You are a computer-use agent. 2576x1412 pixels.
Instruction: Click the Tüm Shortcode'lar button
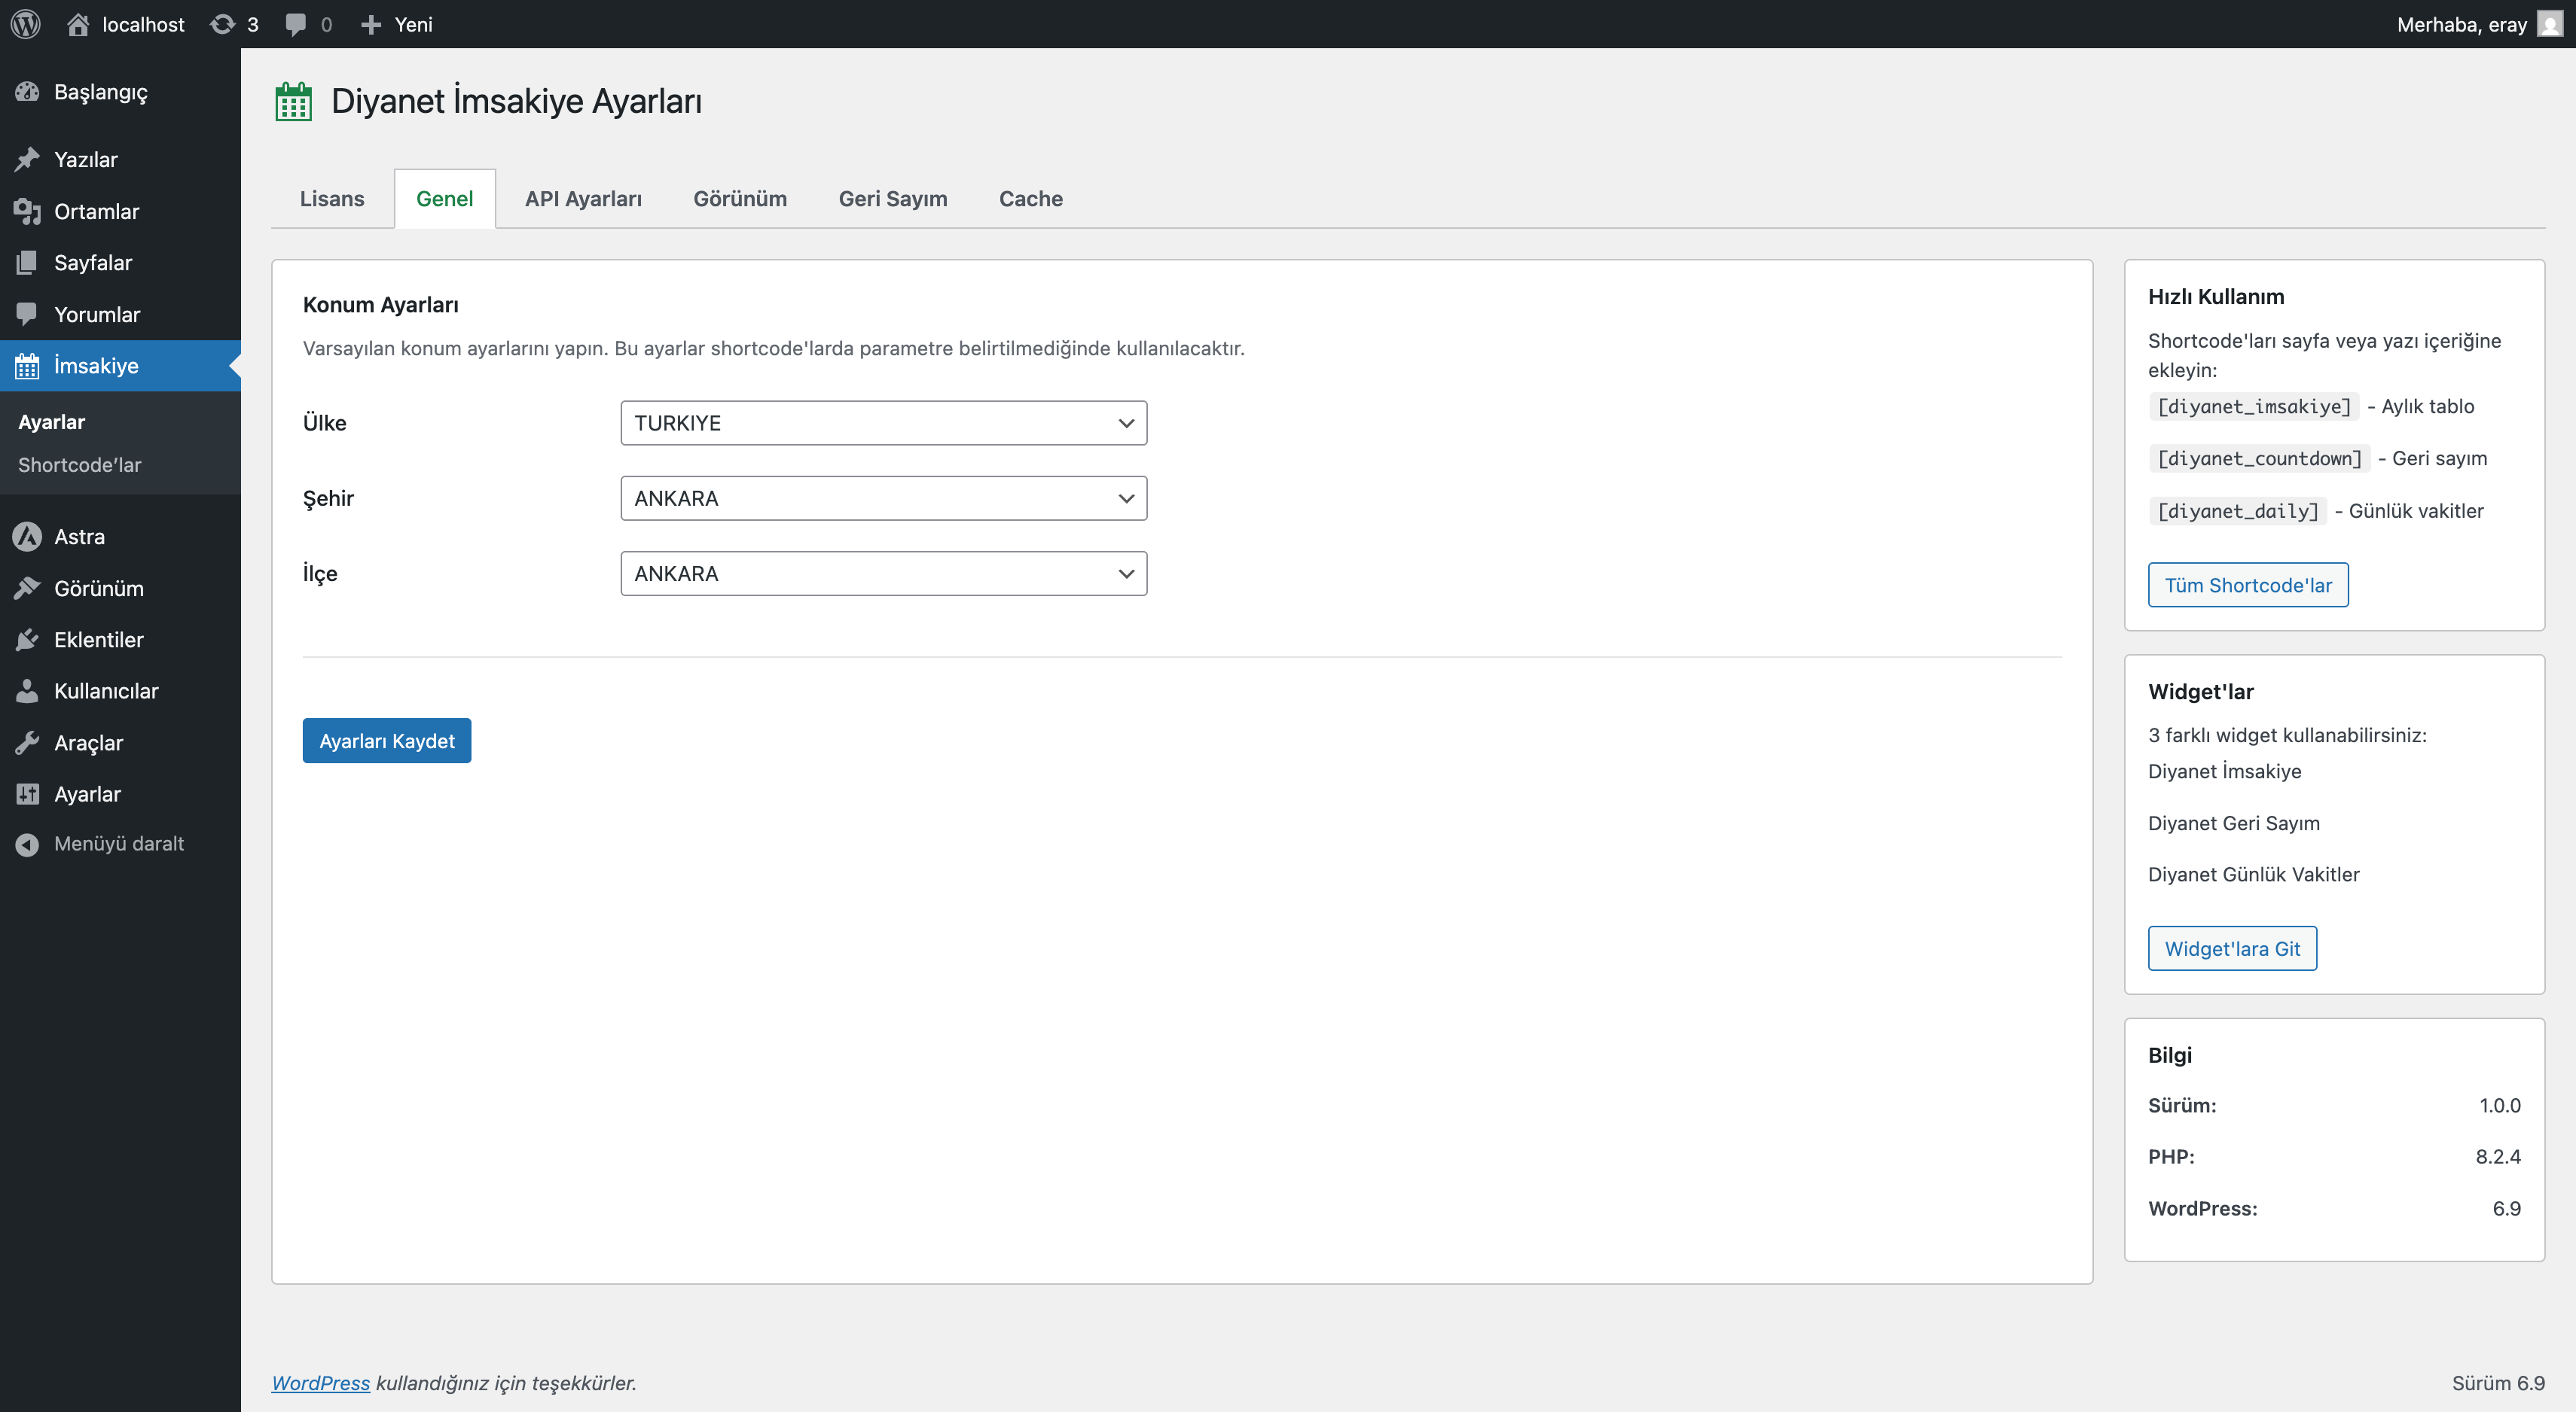pyautogui.click(x=2248, y=585)
